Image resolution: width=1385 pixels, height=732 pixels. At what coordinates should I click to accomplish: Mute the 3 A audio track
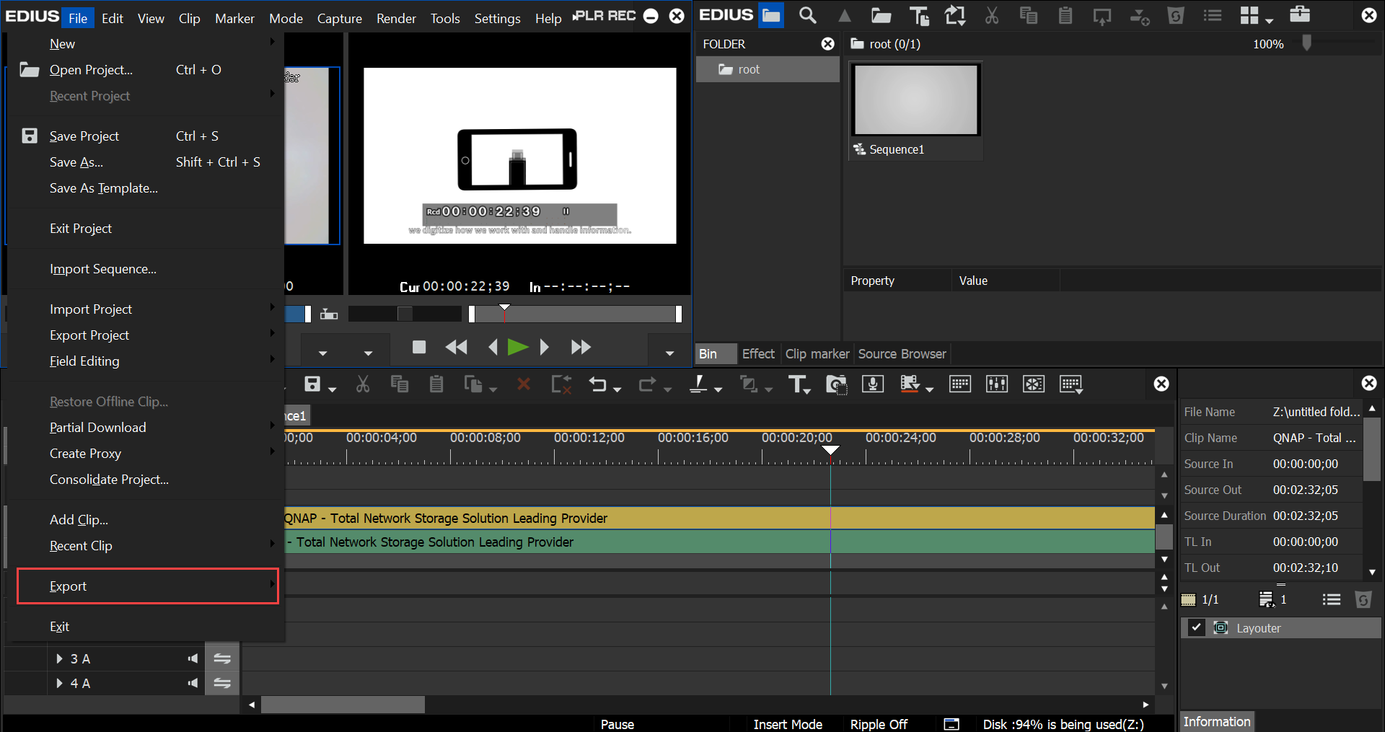point(193,658)
